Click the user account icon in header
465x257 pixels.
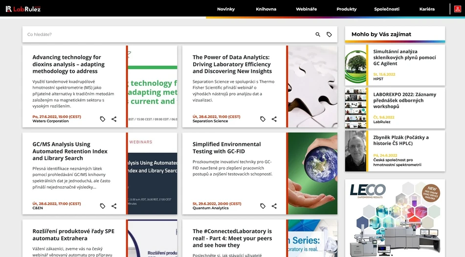pyautogui.click(x=457, y=9)
